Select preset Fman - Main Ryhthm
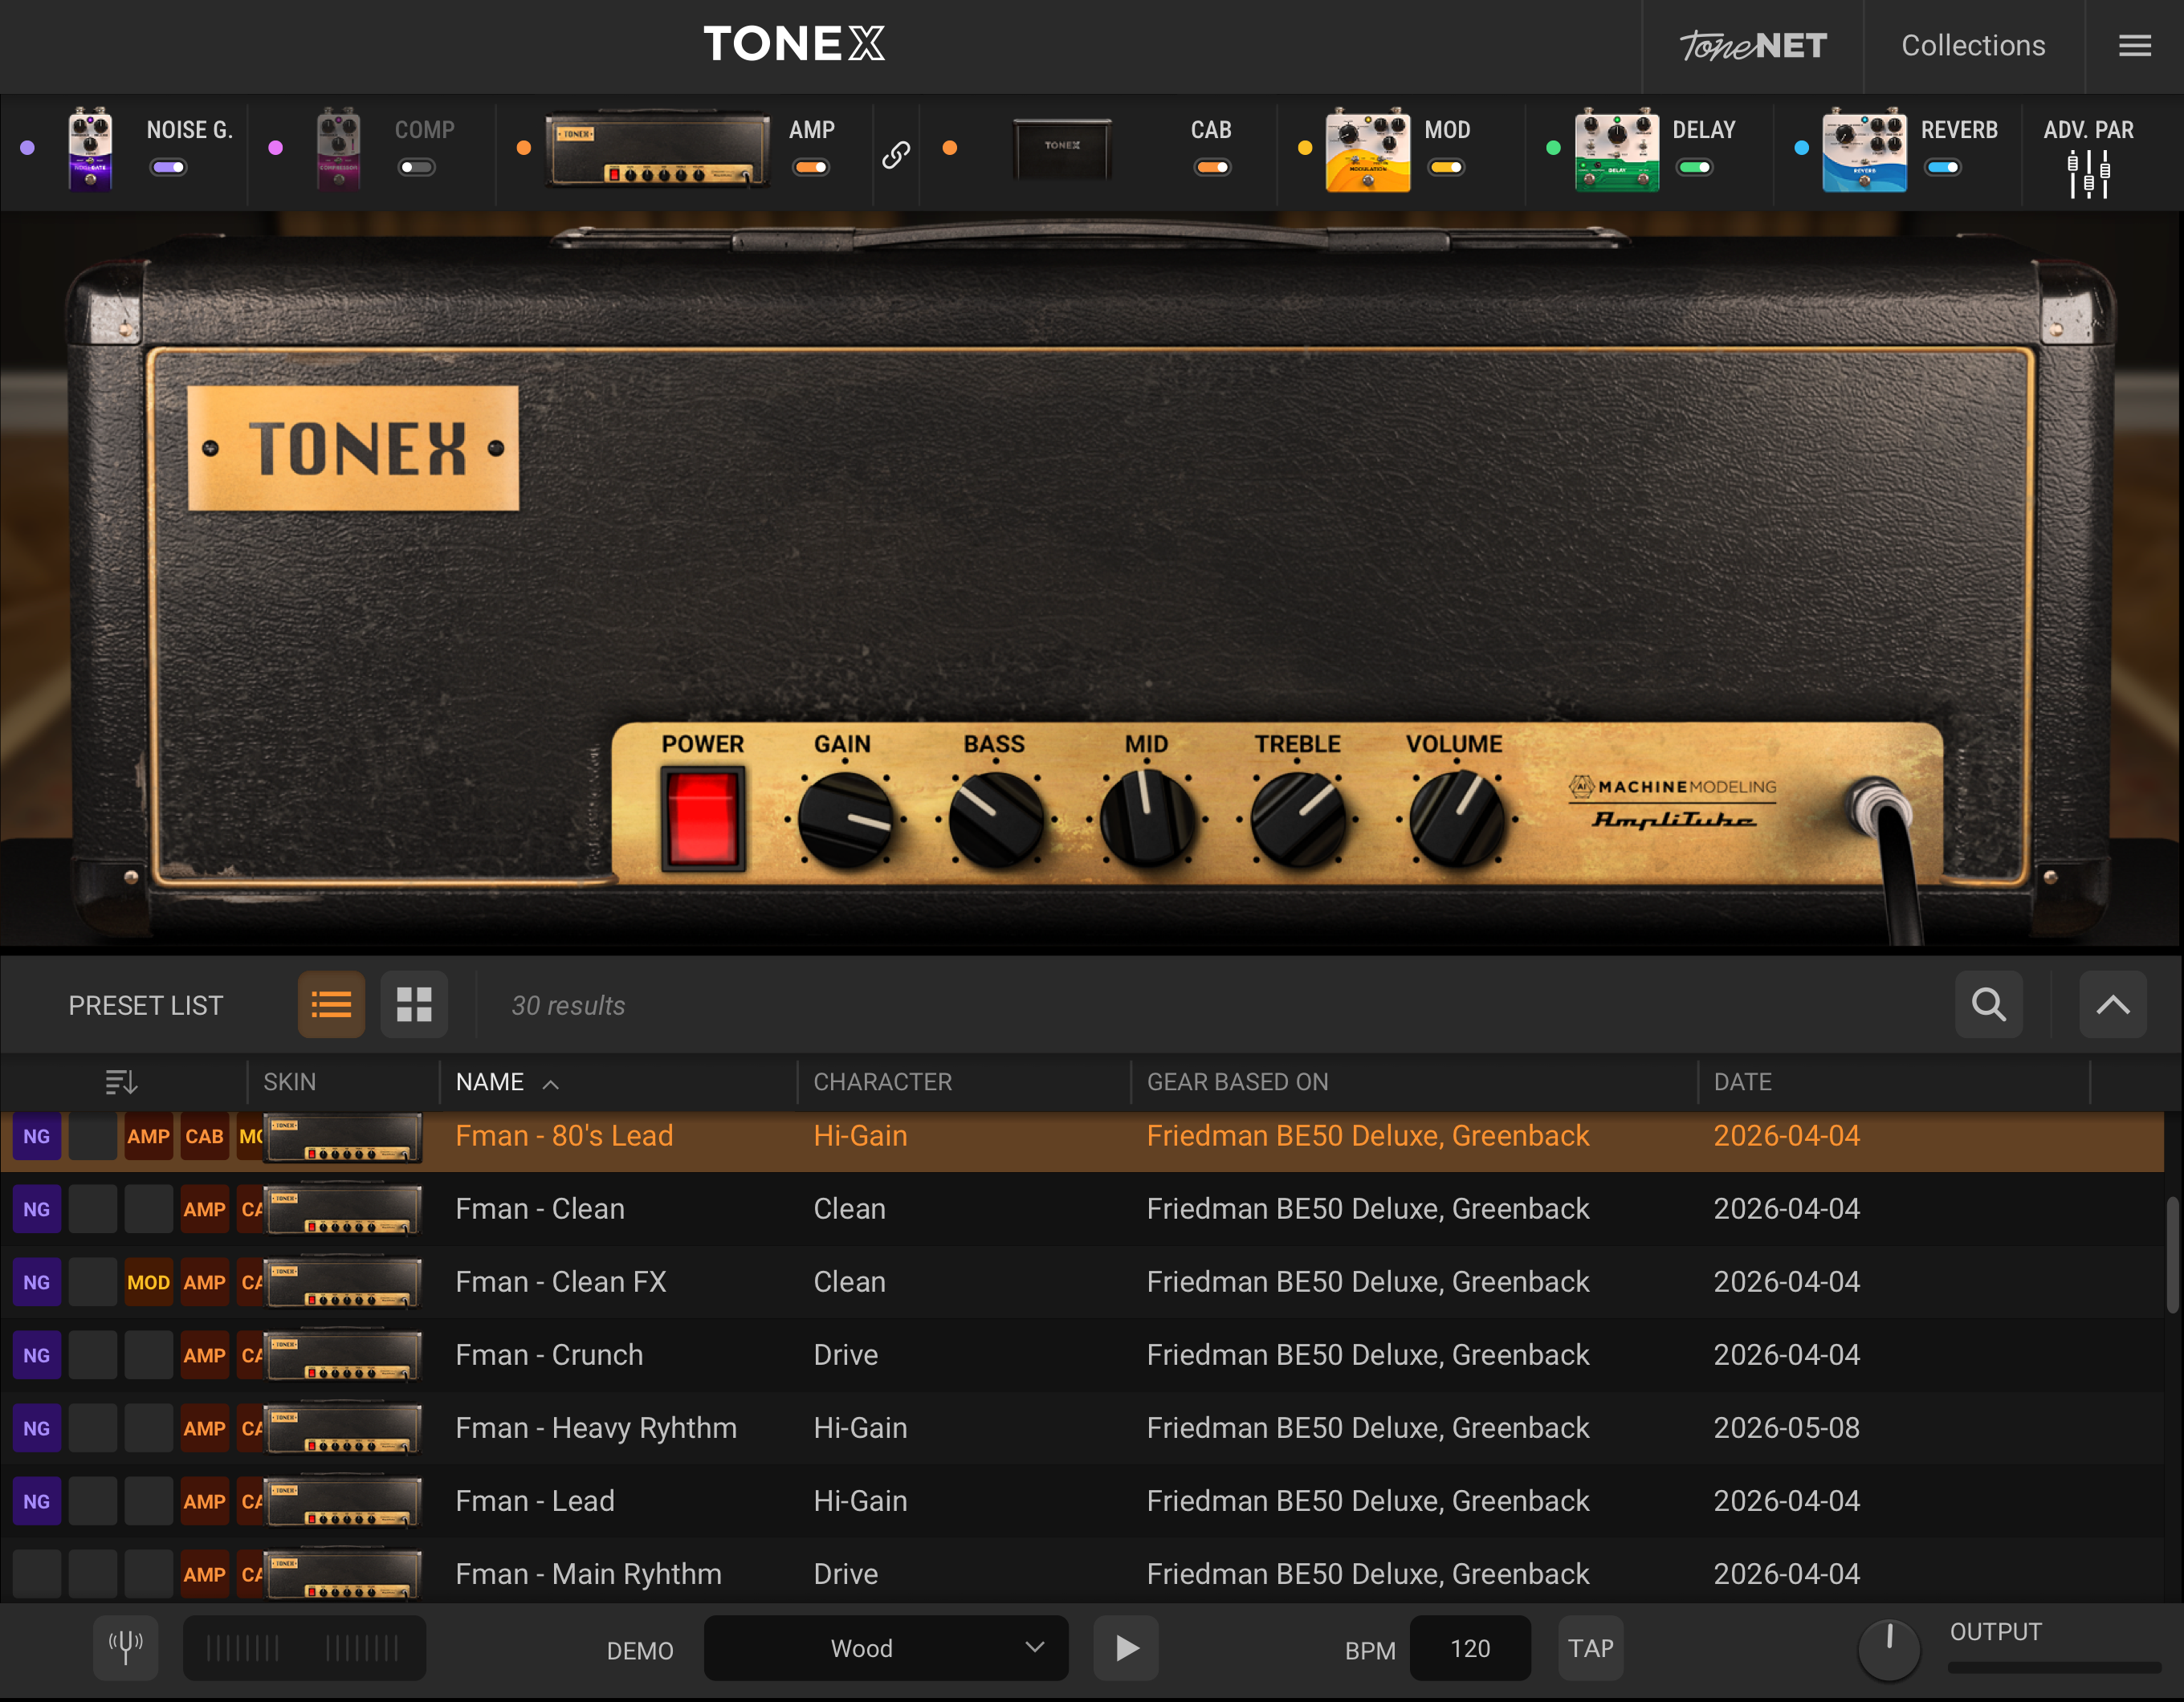This screenshot has width=2184, height=1702. point(1082,1573)
